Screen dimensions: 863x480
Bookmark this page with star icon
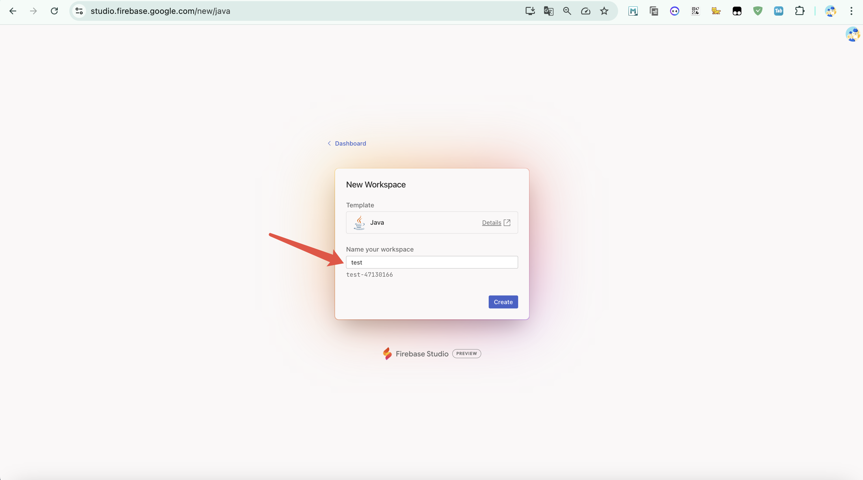[x=604, y=11]
